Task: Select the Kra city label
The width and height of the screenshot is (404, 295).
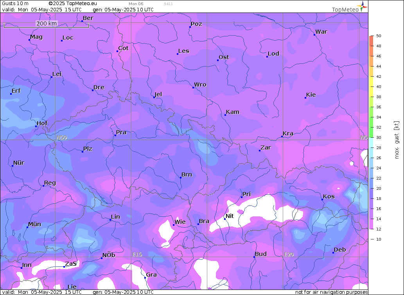Action: point(288,133)
